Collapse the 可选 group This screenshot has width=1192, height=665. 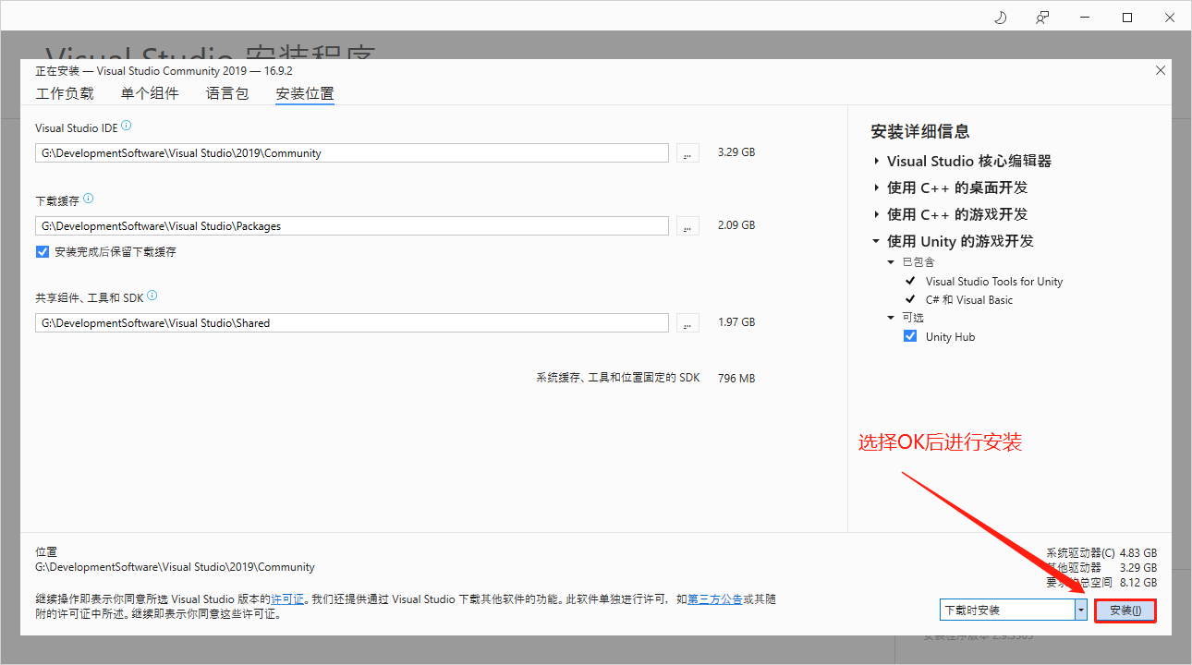coord(891,318)
